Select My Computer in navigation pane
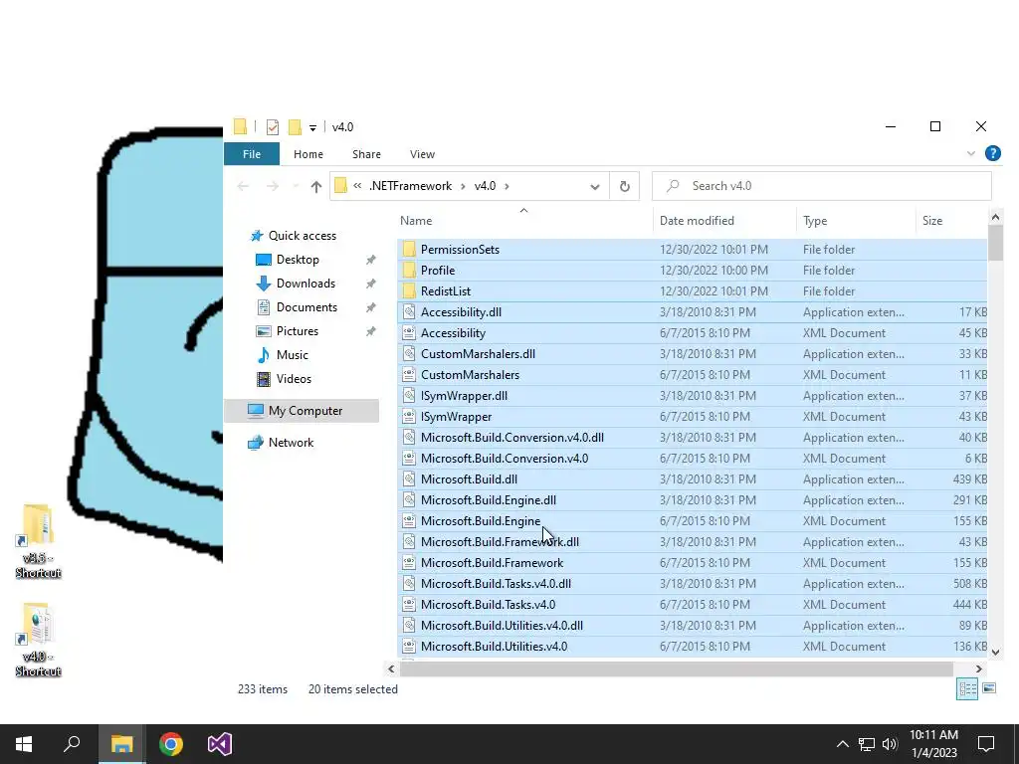 (x=302, y=411)
